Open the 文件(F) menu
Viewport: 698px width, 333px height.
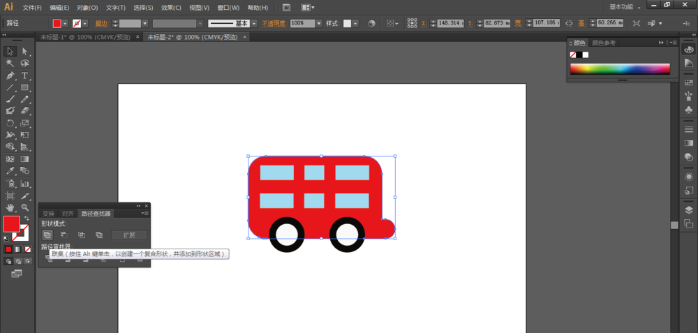click(x=32, y=8)
